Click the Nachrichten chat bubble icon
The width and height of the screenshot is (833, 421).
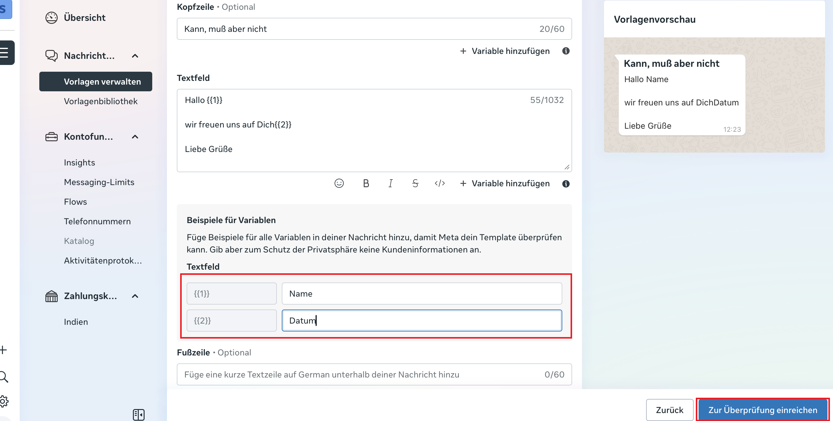pos(52,56)
